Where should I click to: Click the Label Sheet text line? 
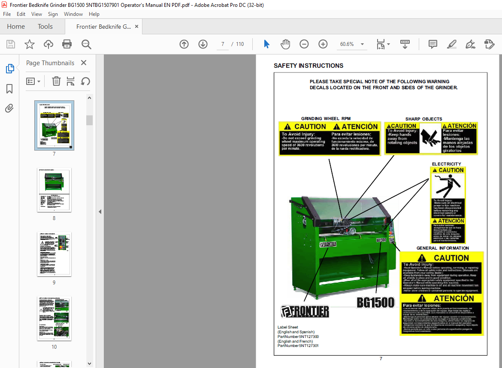pyautogui.click(x=287, y=327)
